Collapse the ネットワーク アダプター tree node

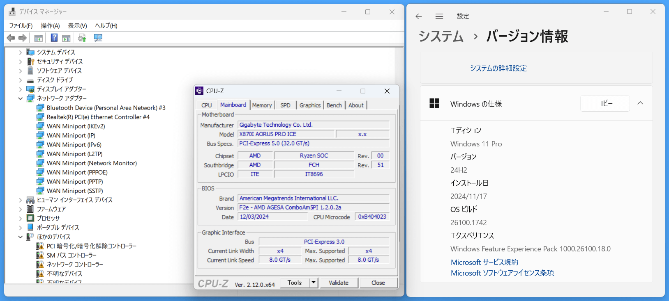(x=20, y=98)
